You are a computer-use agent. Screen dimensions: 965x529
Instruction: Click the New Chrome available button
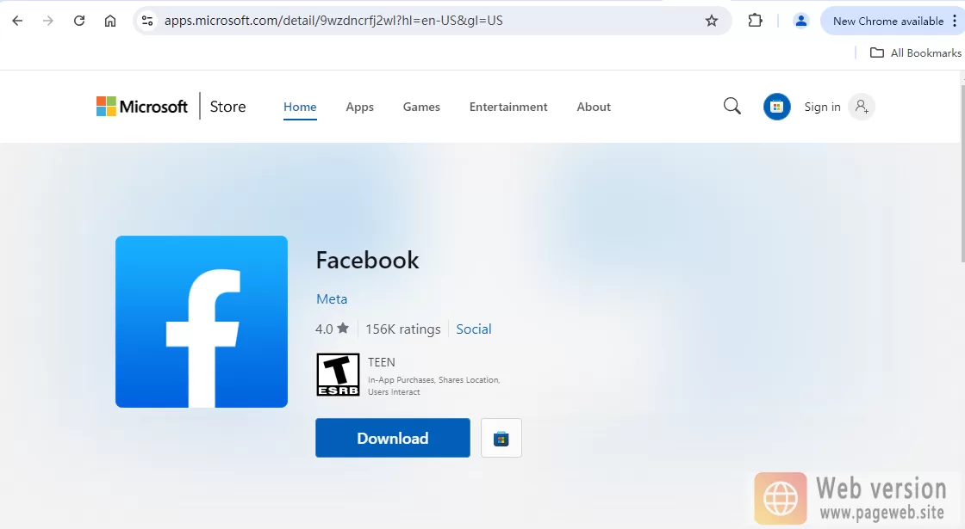888,21
